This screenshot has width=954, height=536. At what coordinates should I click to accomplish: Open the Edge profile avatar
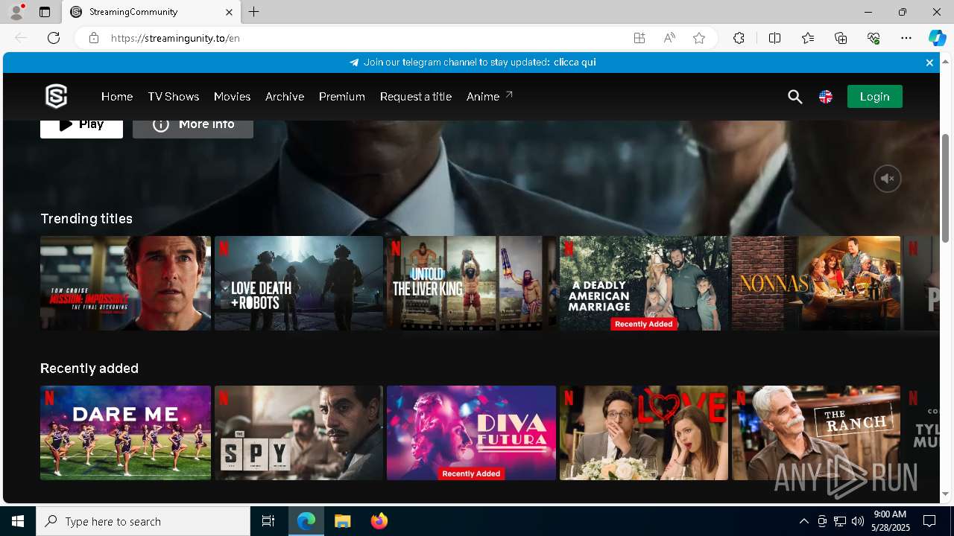(x=16, y=12)
